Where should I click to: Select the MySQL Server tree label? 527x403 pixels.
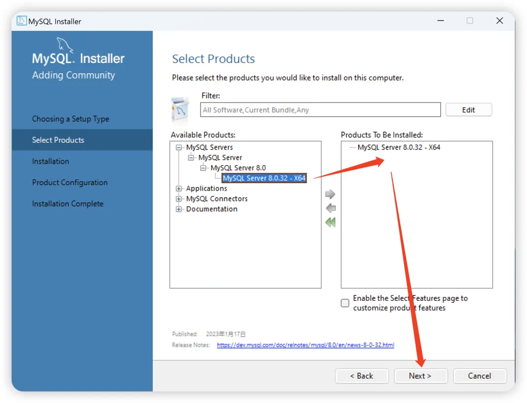click(x=220, y=157)
